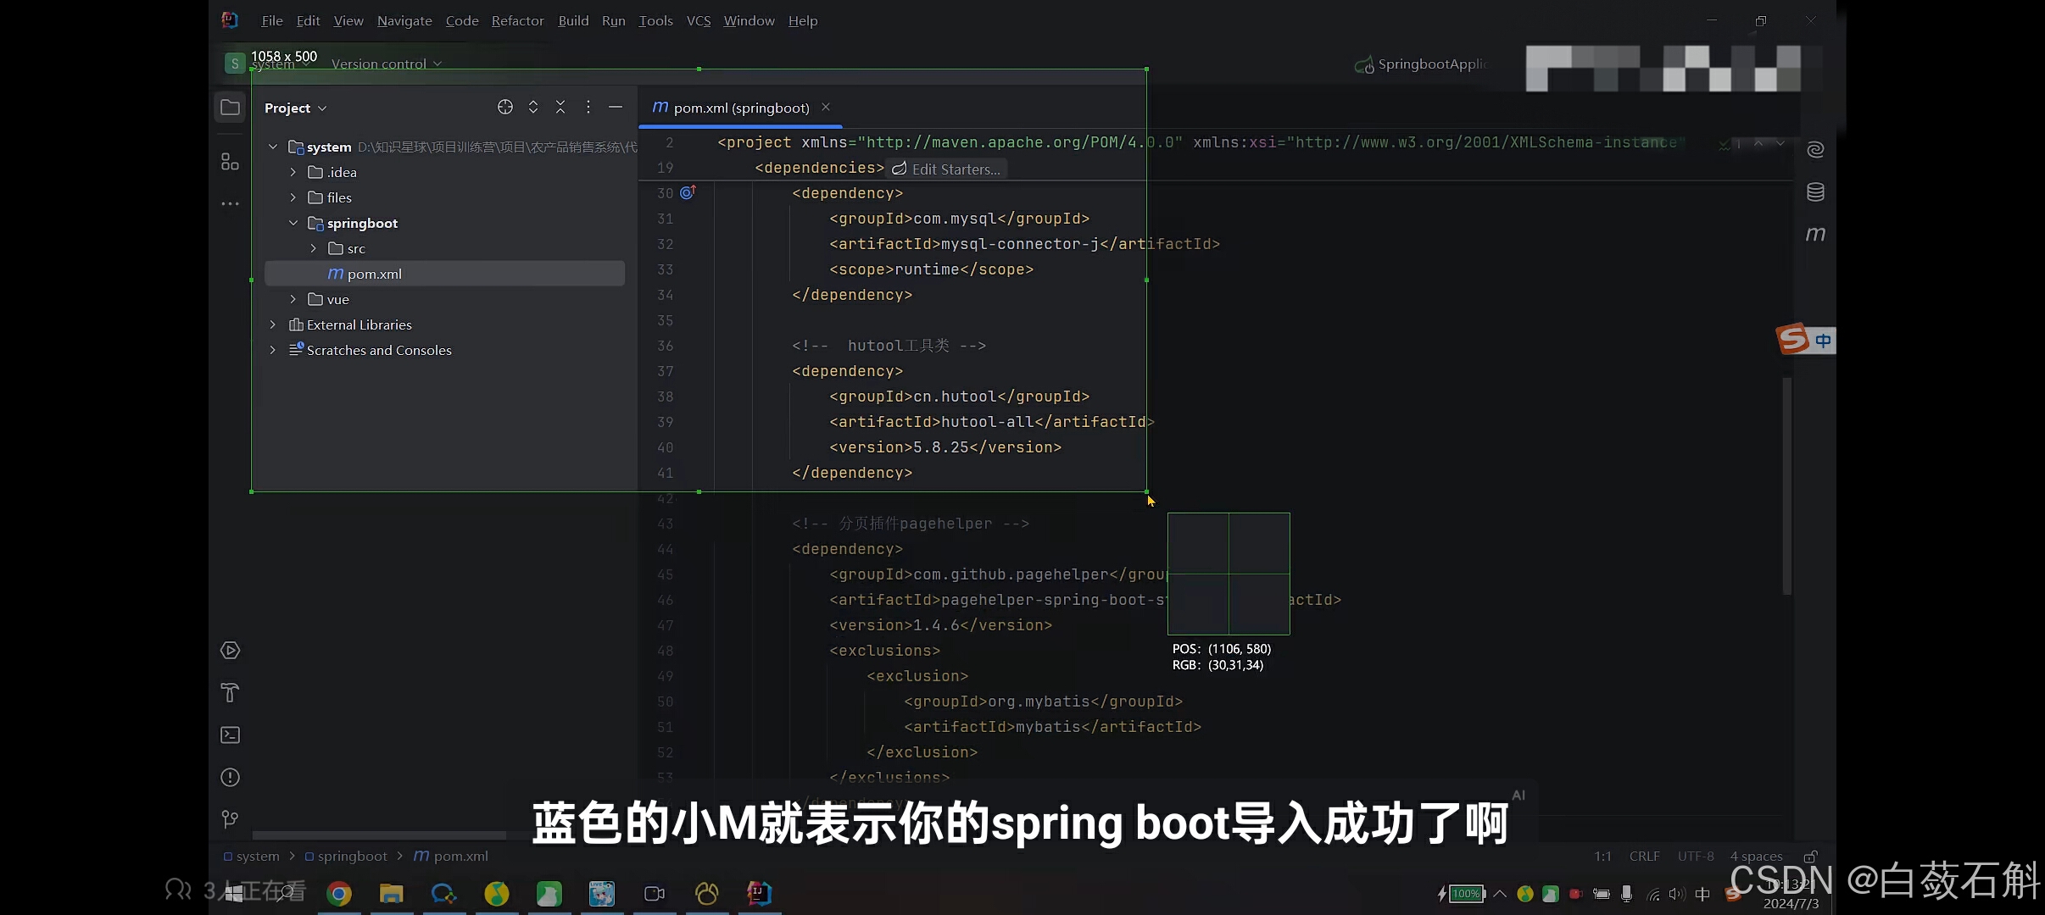Click Select Opened File crosshair icon
This screenshot has width=2045, height=915.
505,107
